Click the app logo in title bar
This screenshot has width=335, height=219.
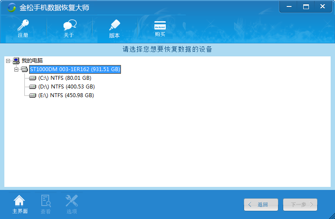pos(12,8)
